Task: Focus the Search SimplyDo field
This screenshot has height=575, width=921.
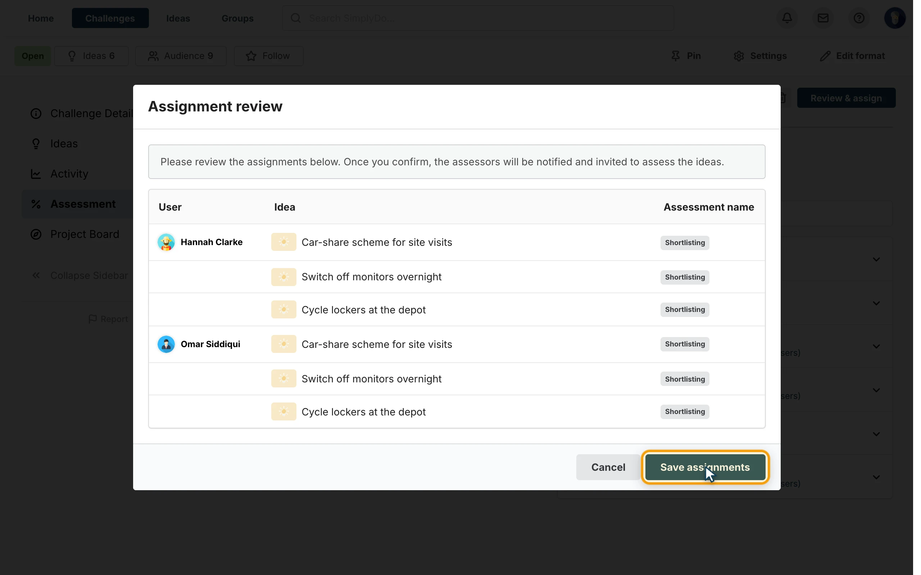Action: [x=478, y=18]
